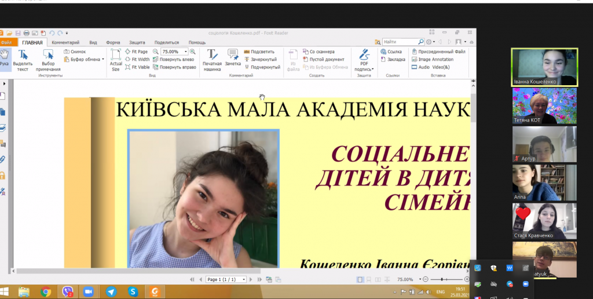Click the redo arrow in quick access bar
593x299 pixels.
click(60, 33)
